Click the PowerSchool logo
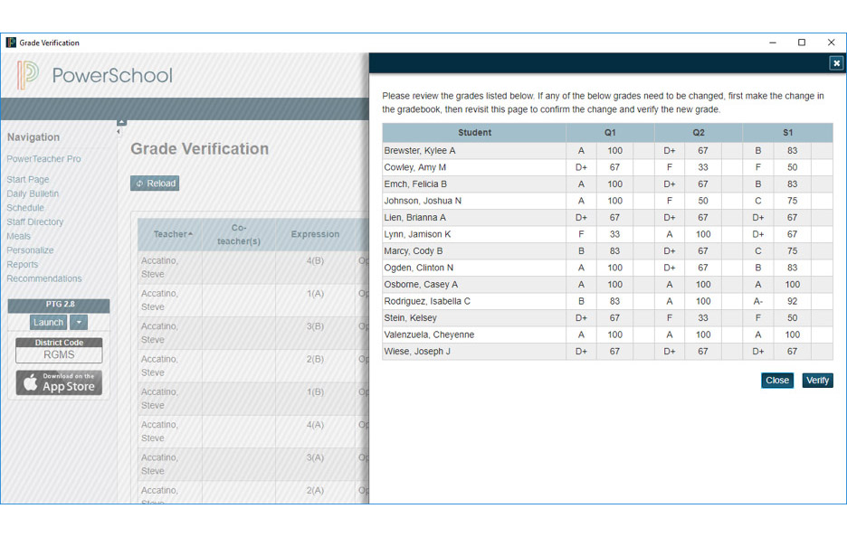 (95, 75)
